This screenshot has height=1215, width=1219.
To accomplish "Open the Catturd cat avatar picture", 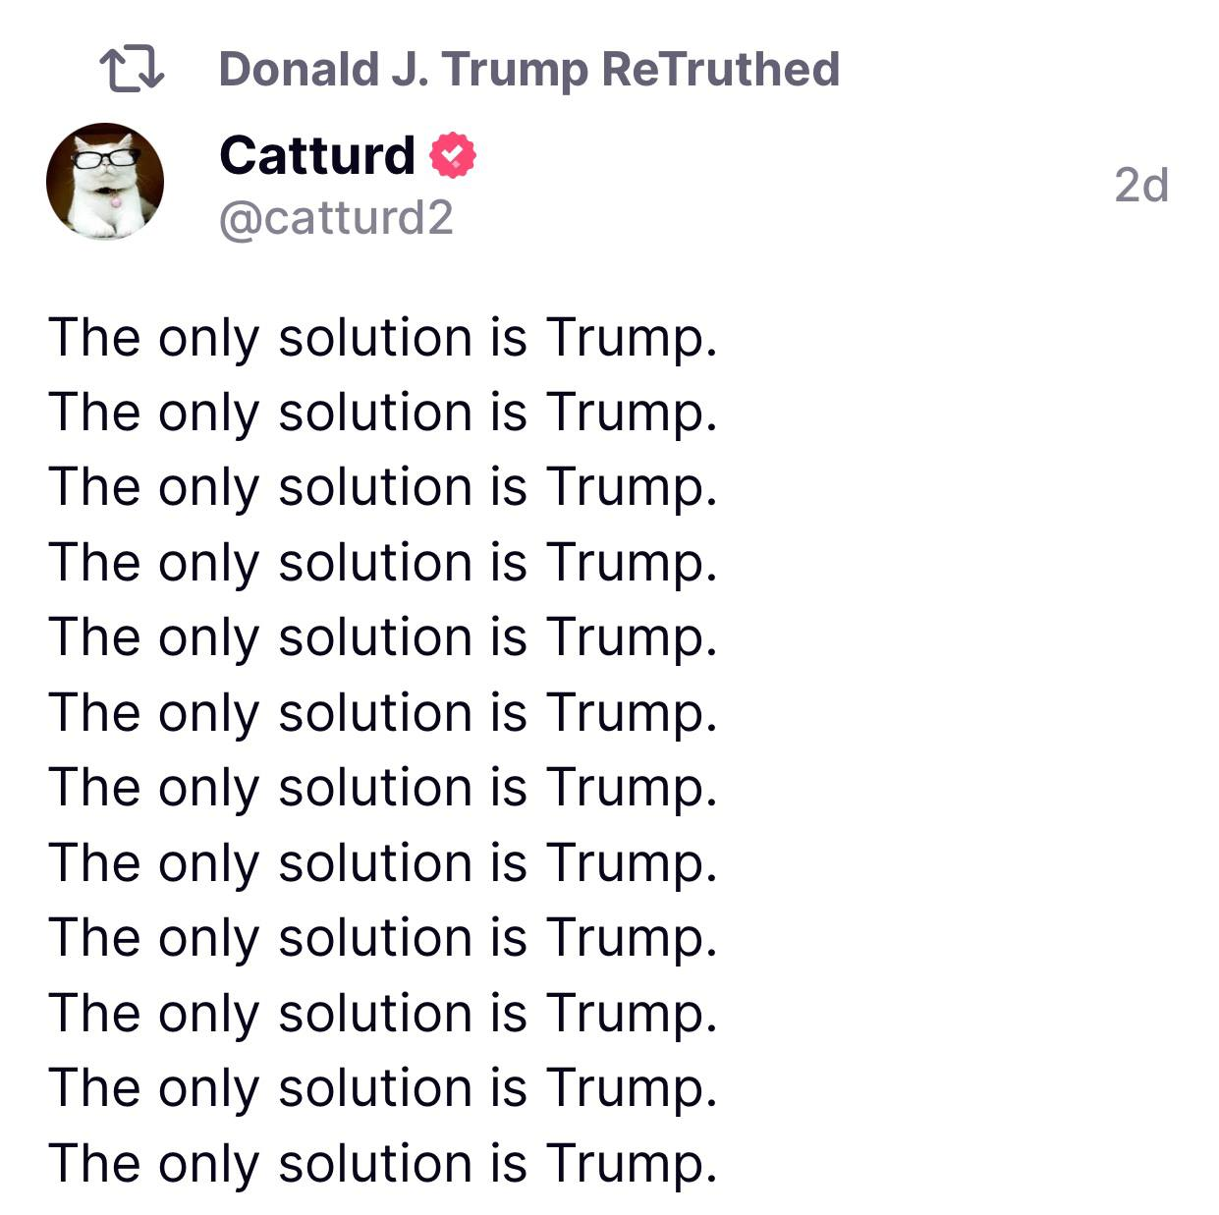I will pos(105,182).
